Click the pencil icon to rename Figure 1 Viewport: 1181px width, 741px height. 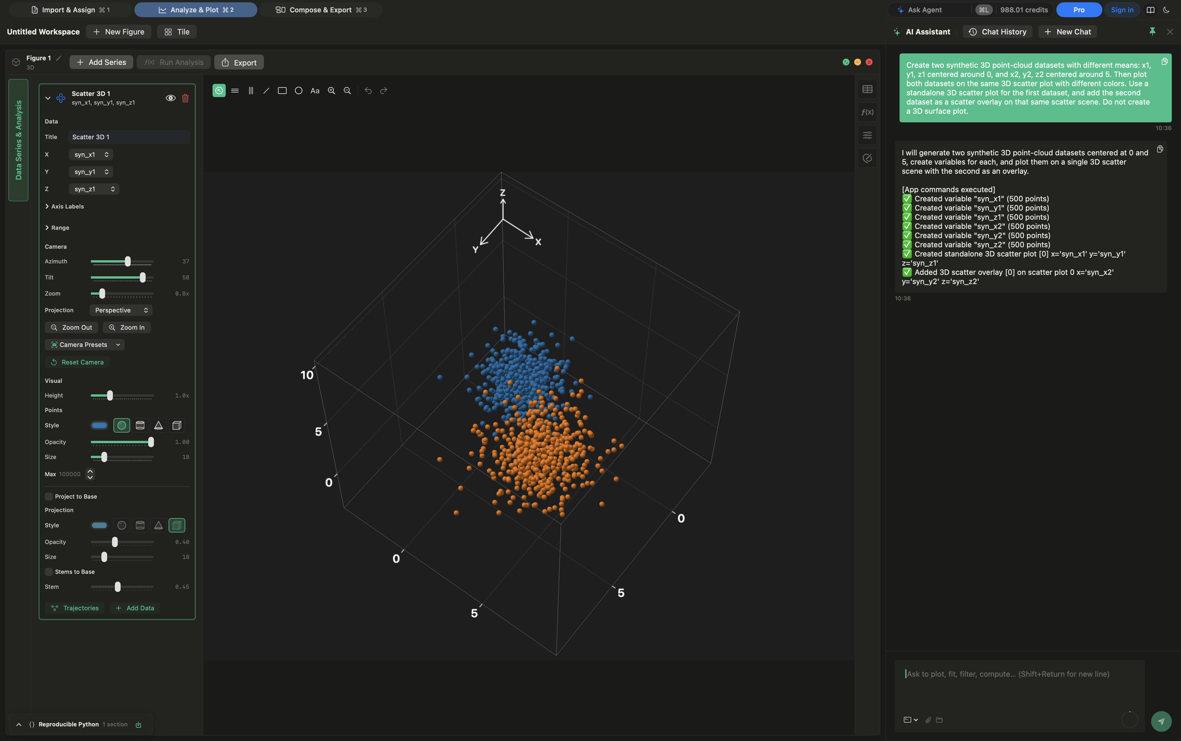[x=59, y=58]
